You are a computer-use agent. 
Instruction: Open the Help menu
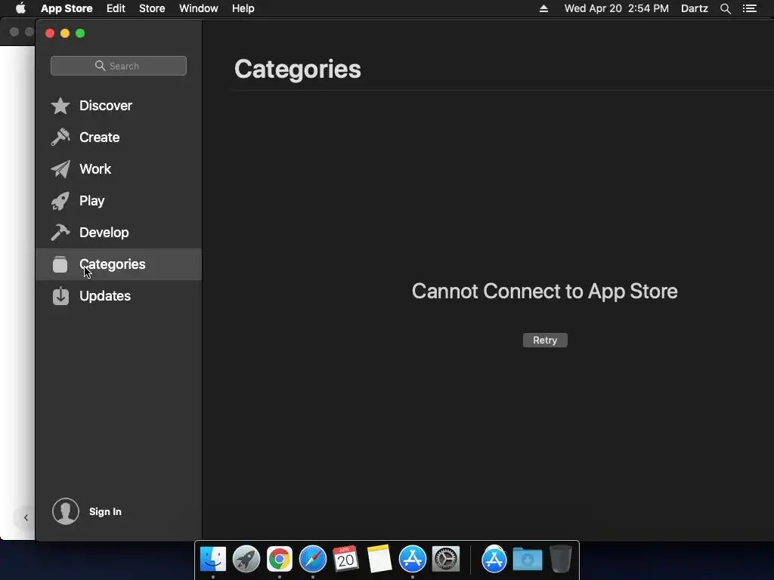tap(243, 8)
